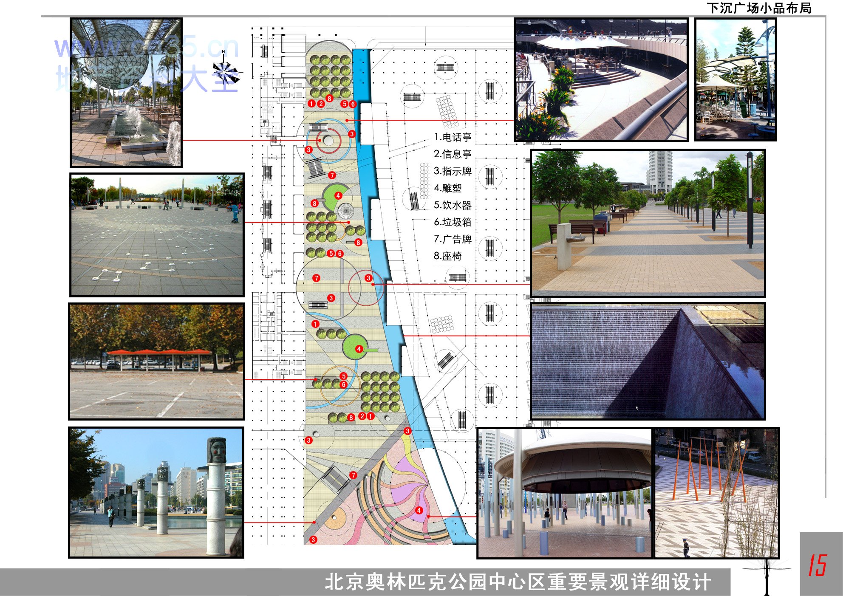This screenshot has width=843, height=596.
Task: Click red marker 3 at the plan's bottom tip
Action: [x=313, y=540]
